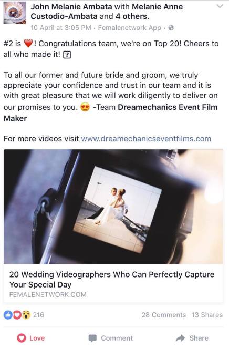Click the globe public-privacy icon
229x349 pixels.
tap(171, 28)
